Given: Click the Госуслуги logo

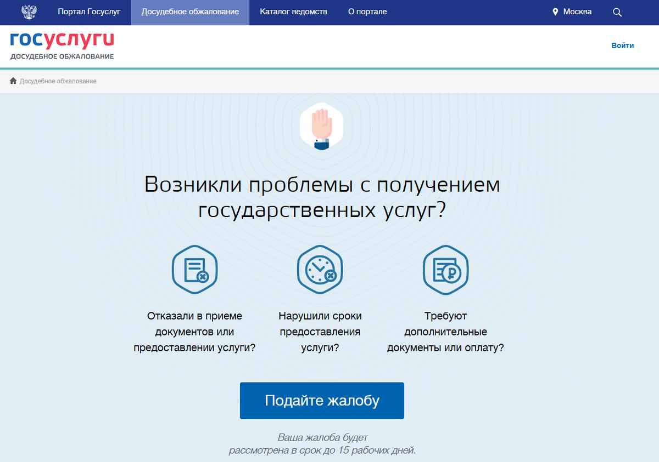Looking at the screenshot, I should [x=62, y=41].
